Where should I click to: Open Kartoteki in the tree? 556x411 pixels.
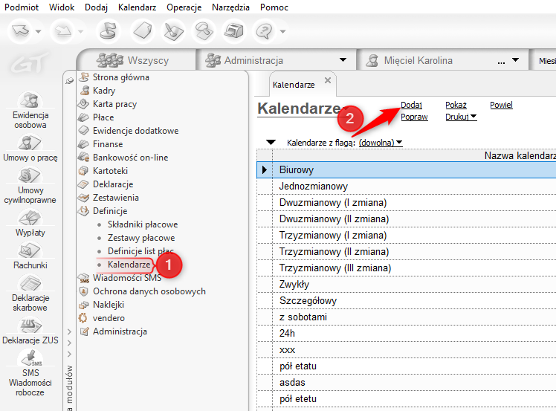pos(110,171)
